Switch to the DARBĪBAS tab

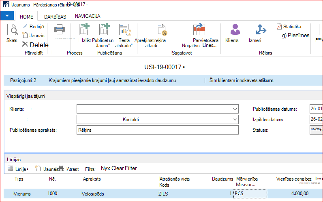(x=55, y=17)
